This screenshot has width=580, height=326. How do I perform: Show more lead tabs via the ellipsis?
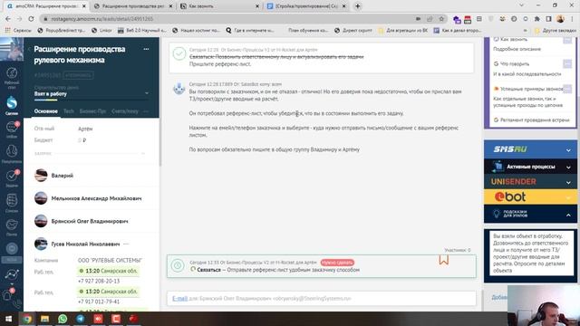(x=146, y=111)
